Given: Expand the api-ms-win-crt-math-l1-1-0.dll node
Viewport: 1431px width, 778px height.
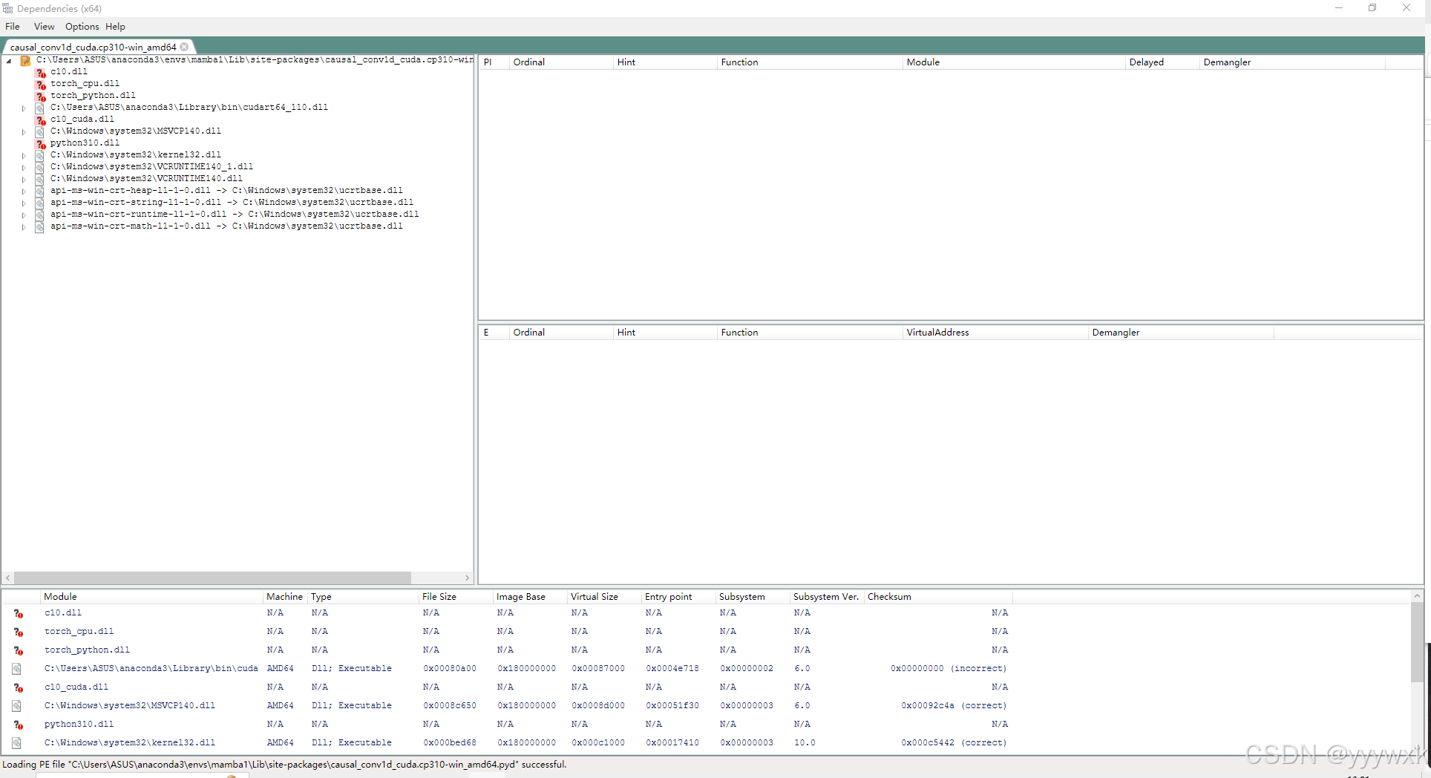Looking at the screenshot, I should coord(24,227).
